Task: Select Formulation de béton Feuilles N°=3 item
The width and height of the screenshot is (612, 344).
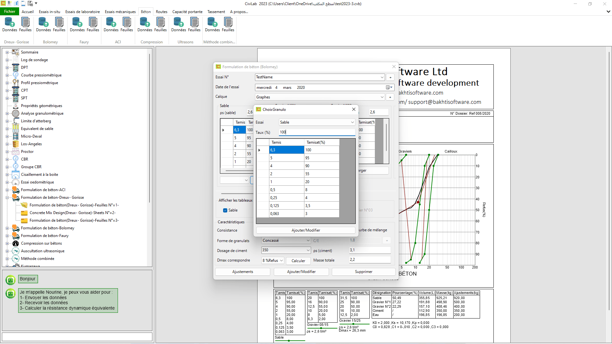Action: click(74, 220)
